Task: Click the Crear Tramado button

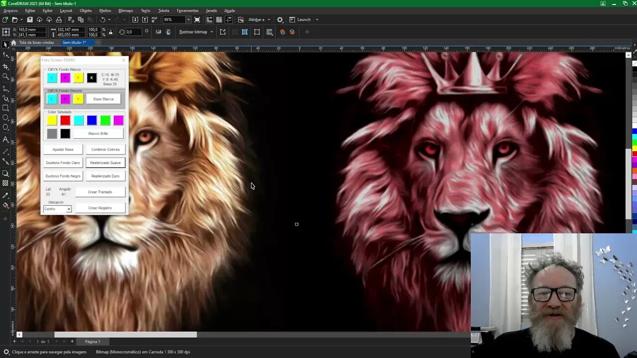Action: tap(100, 192)
